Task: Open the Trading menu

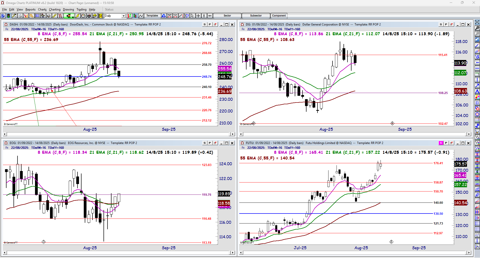Action: [x=81, y=9]
